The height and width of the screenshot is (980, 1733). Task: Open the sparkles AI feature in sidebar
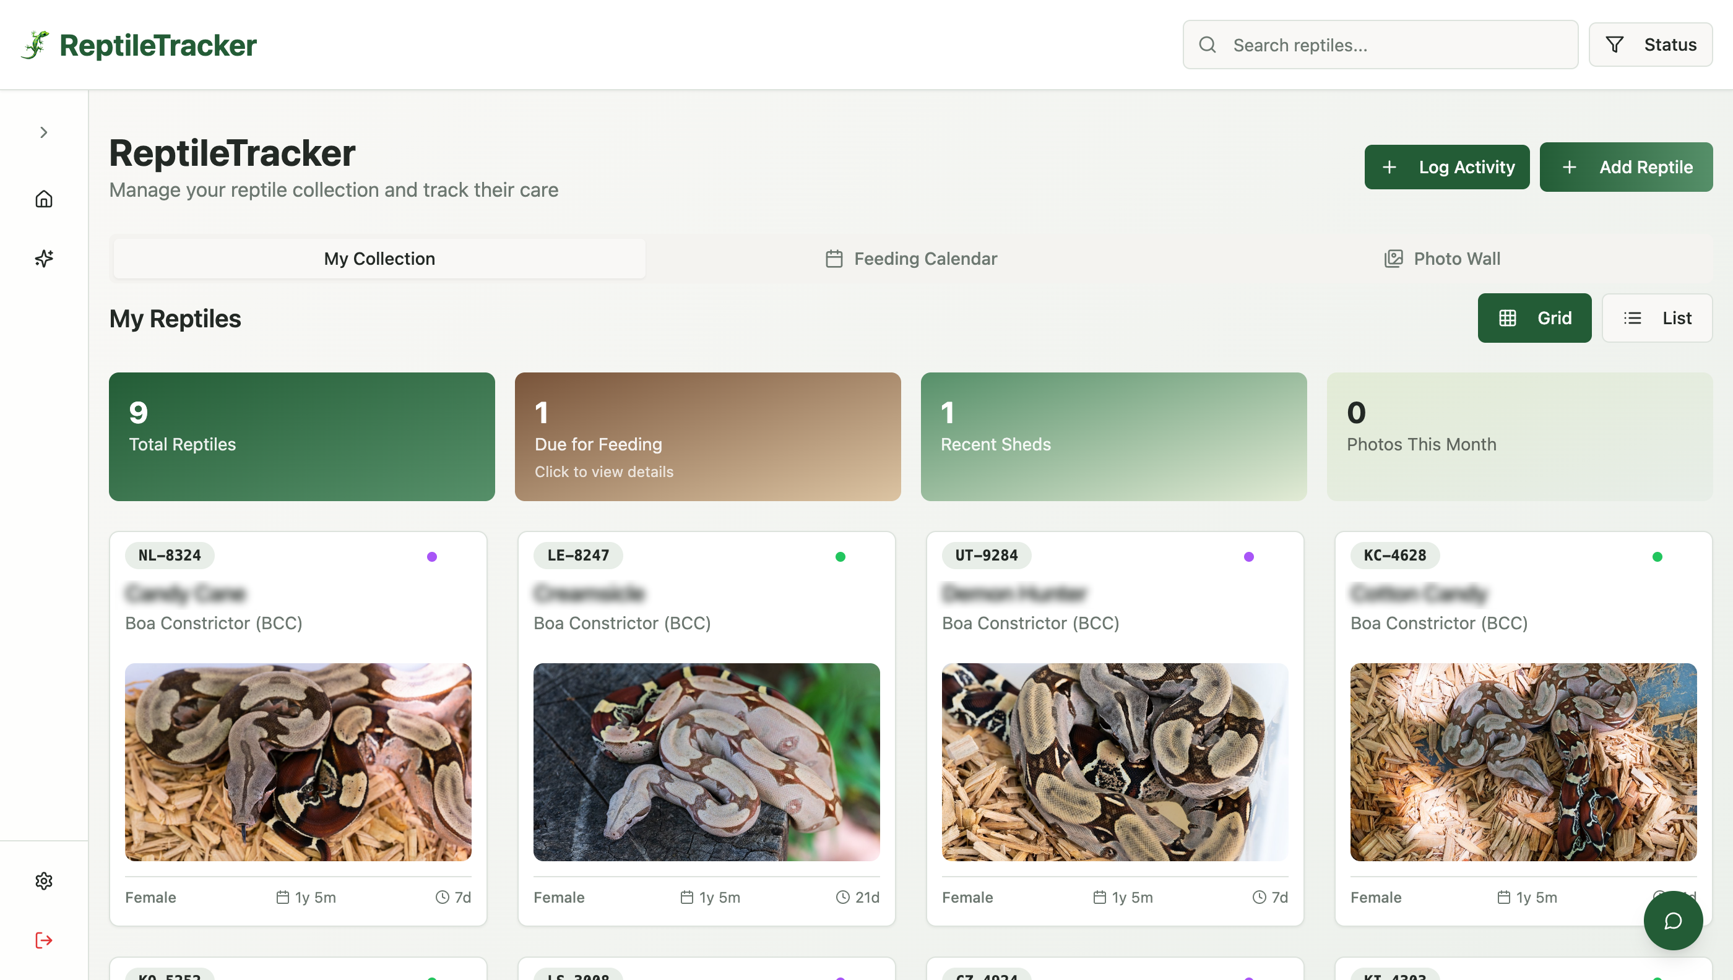tap(43, 258)
